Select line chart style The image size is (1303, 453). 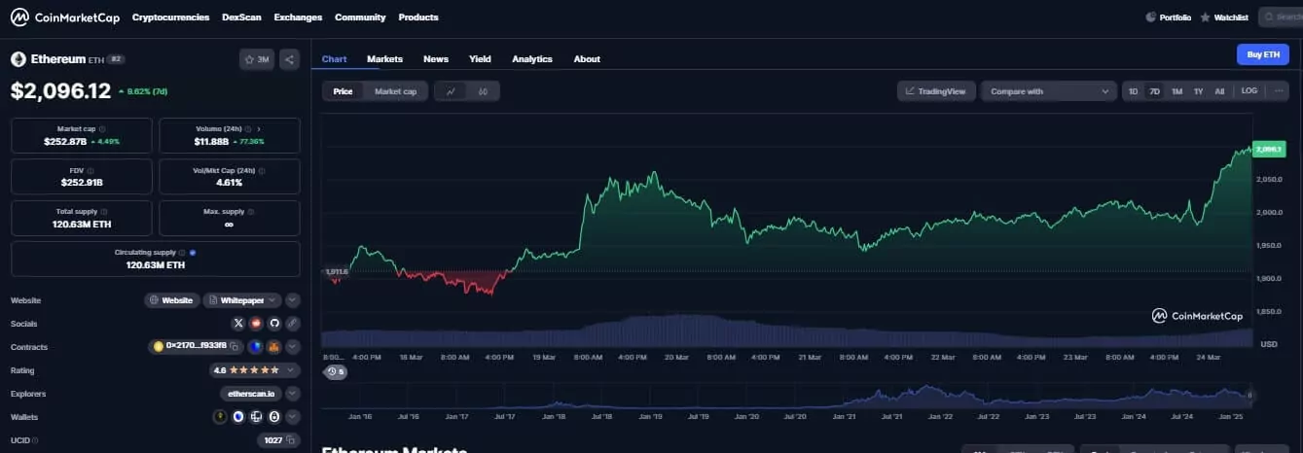pos(452,91)
